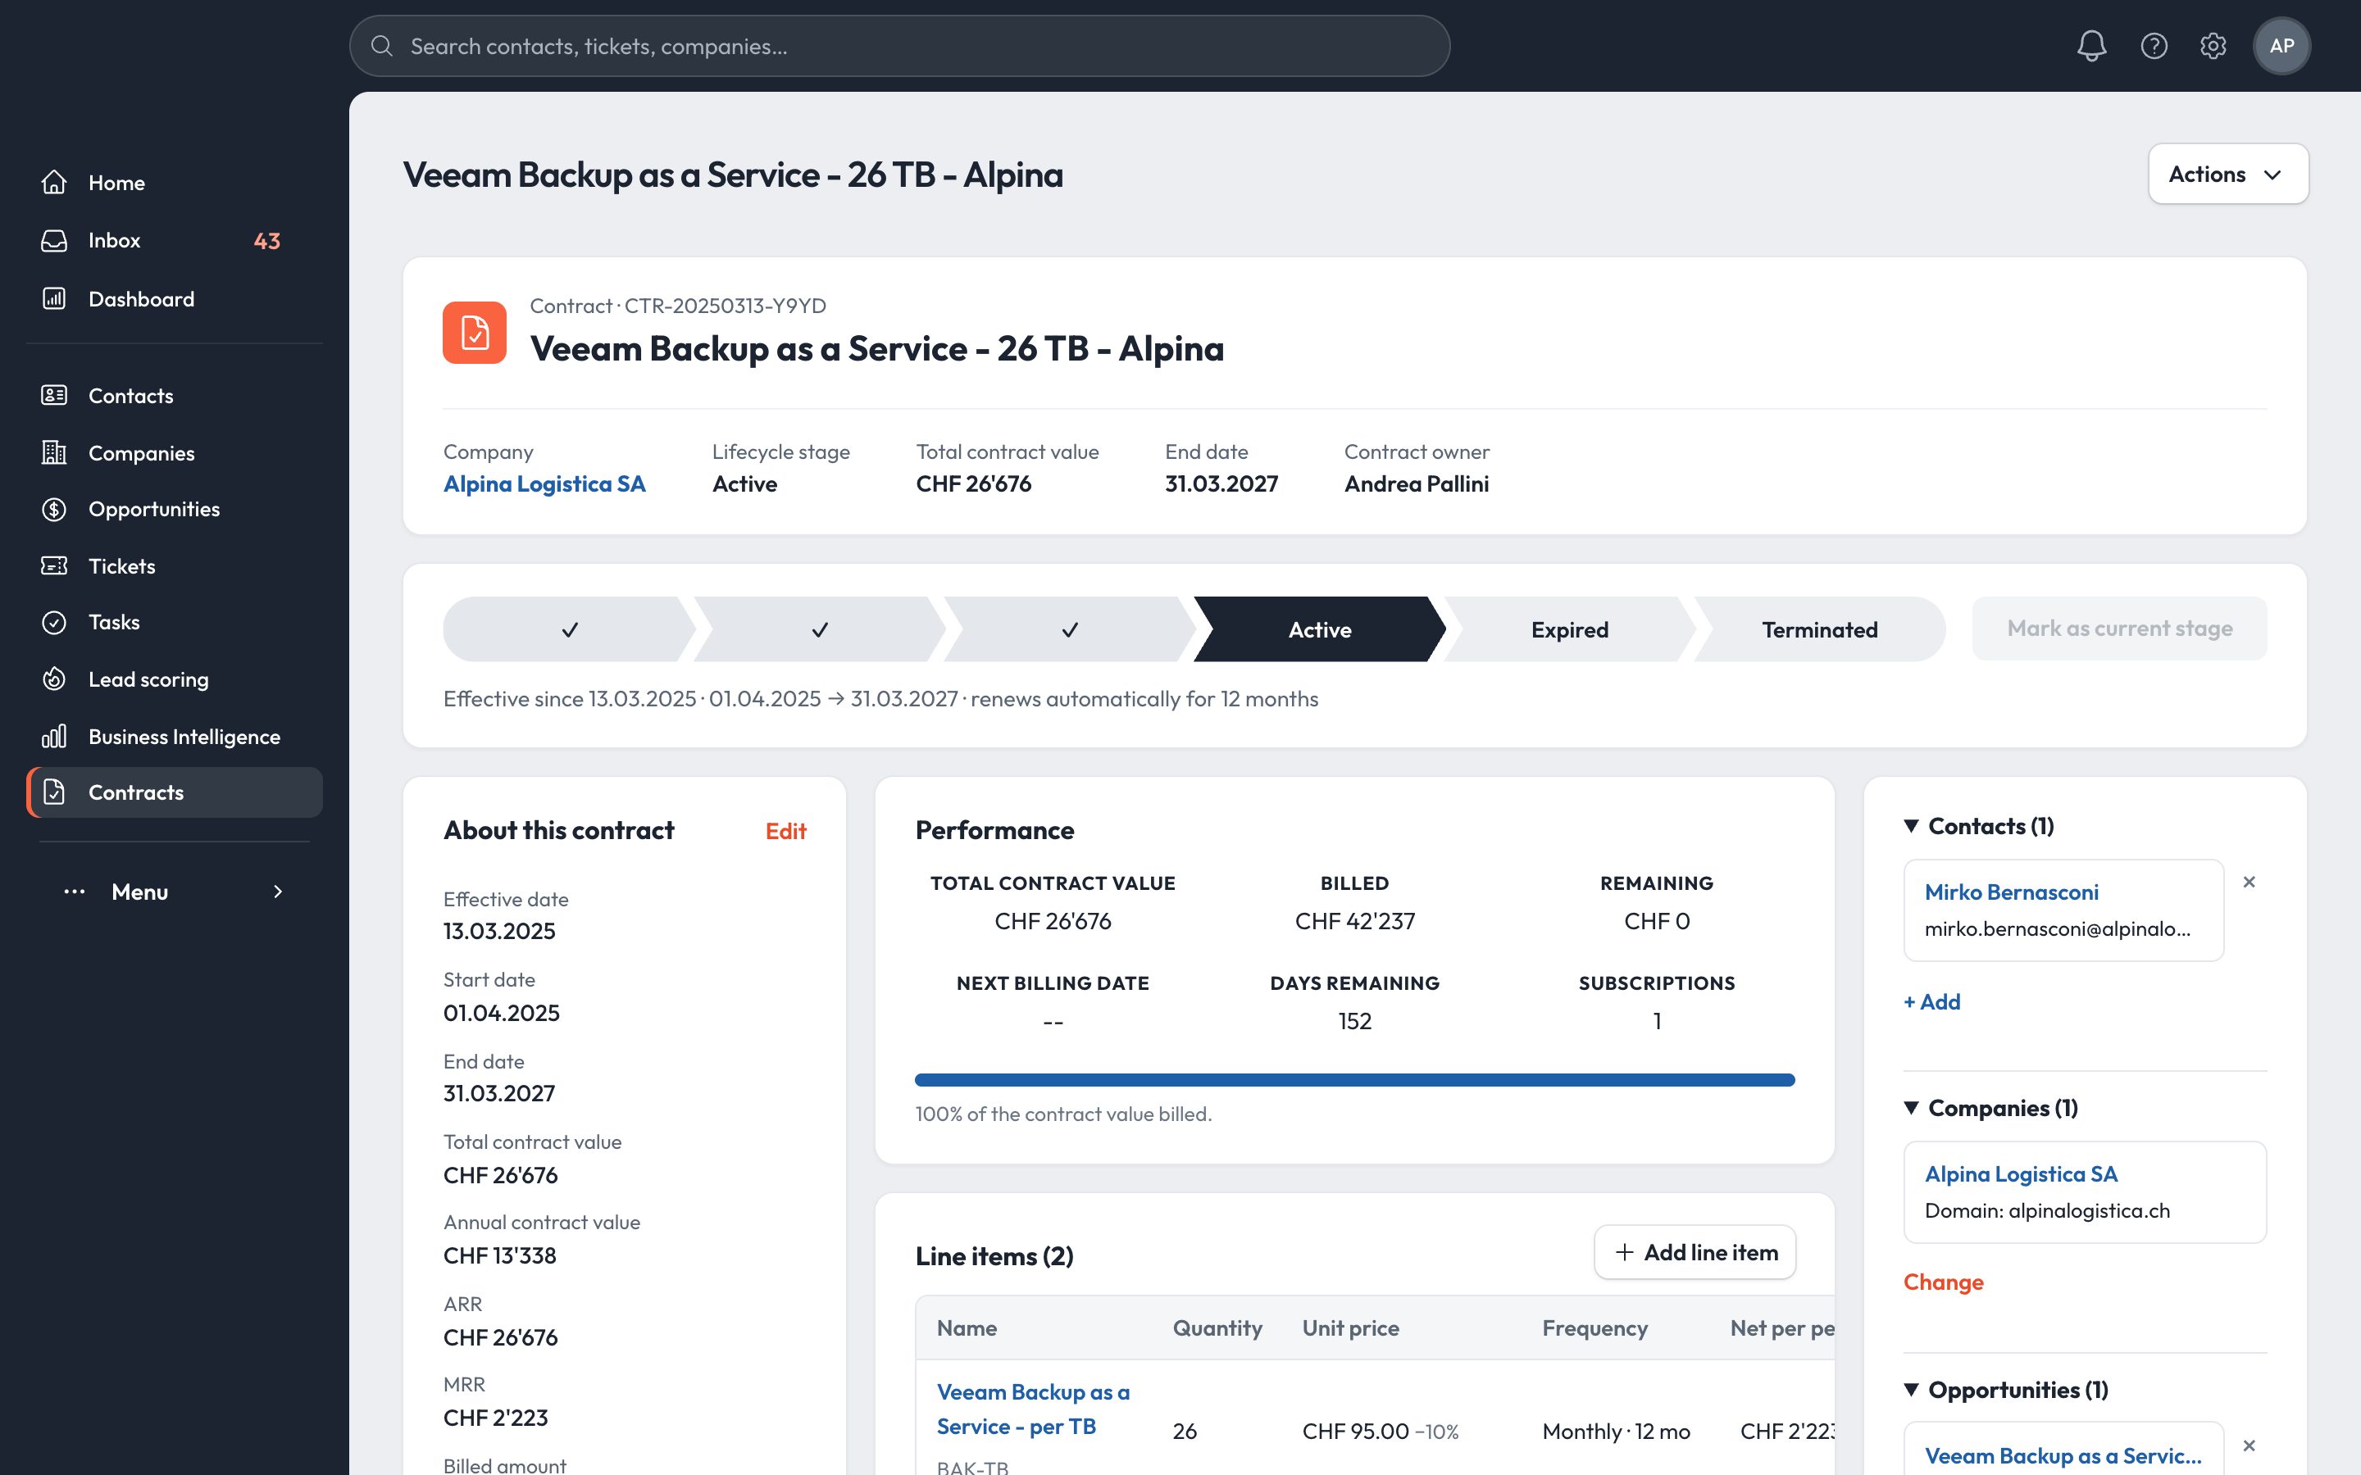Select the Active lifecycle stage
The height and width of the screenshot is (1475, 2361).
pyautogui.click(x=1319, y=629)
